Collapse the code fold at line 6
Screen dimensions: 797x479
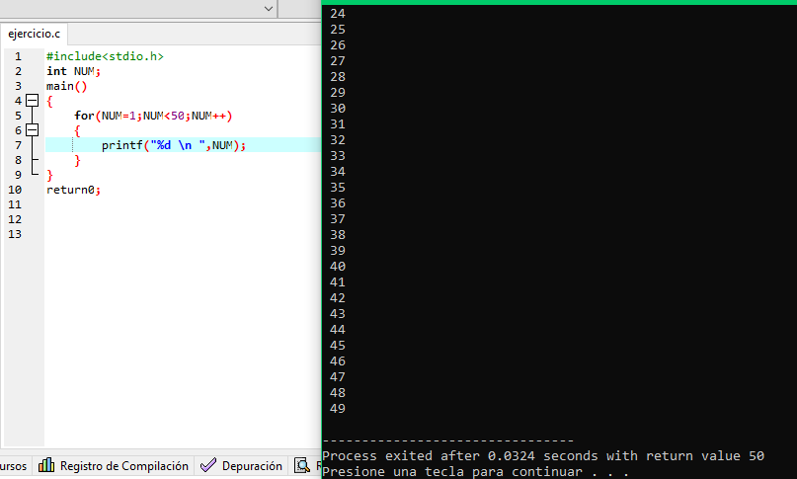click(32, 130)
